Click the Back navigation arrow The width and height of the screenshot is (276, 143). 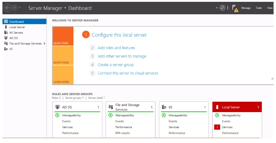point(7,8)
